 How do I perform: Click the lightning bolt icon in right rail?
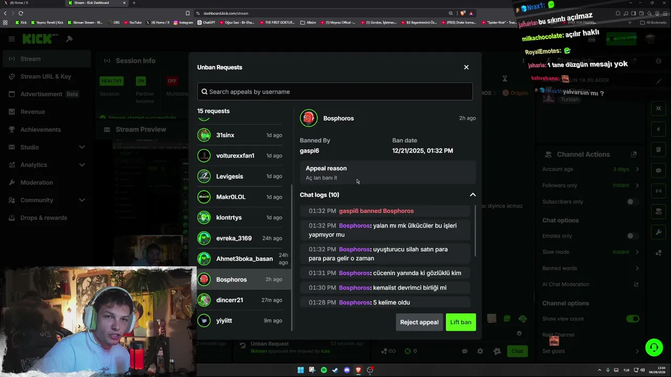click(659, 129)
